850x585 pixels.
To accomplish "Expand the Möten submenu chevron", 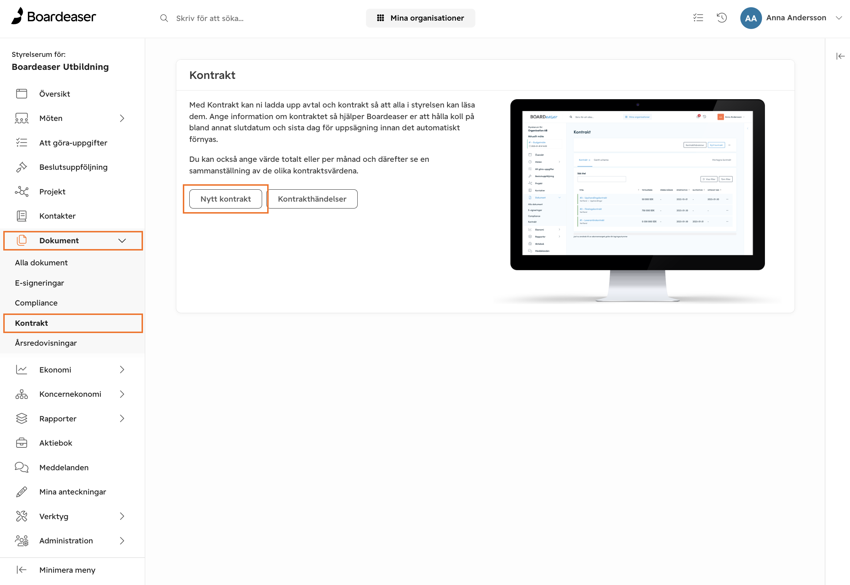I will (122, 118).
